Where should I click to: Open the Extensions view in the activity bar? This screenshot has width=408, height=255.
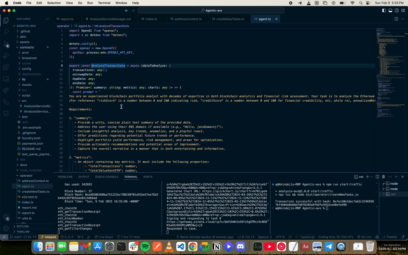(6, 67)
